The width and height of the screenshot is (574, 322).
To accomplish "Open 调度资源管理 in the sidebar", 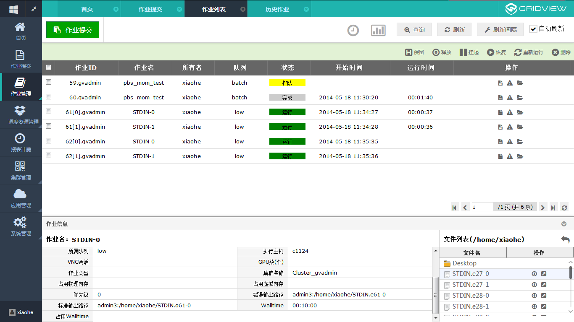I will click(21, 115).
